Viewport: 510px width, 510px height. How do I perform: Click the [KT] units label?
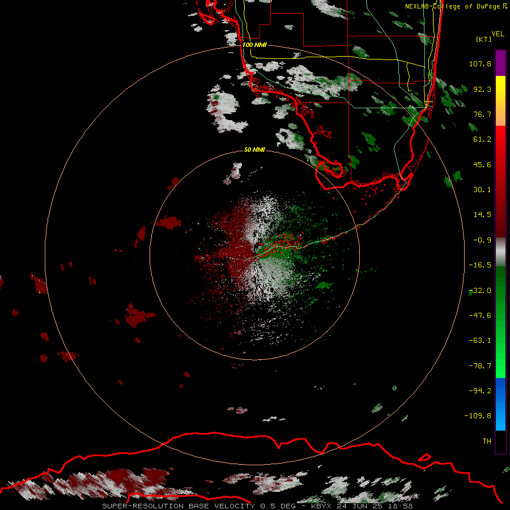[x=484, y=39]
